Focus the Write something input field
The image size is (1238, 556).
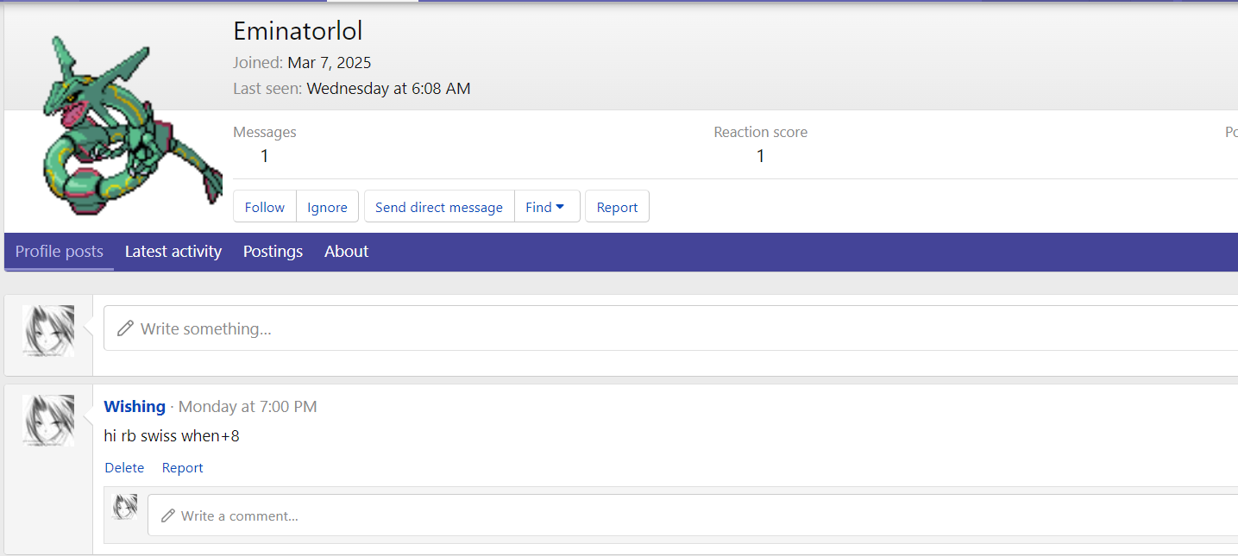pos(670,328)
